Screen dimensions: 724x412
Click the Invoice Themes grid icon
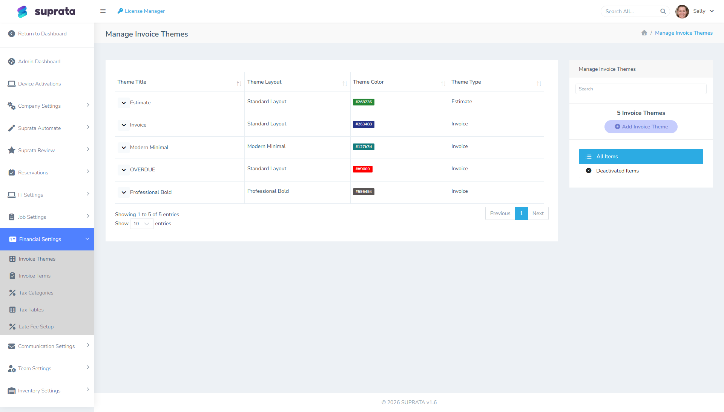tap(12, 259)
